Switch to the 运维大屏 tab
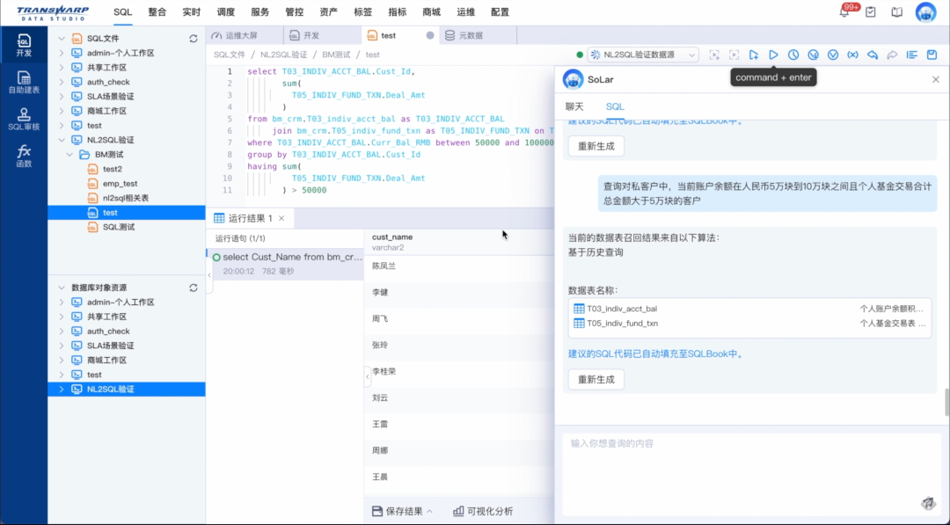 tap(243, 35)
